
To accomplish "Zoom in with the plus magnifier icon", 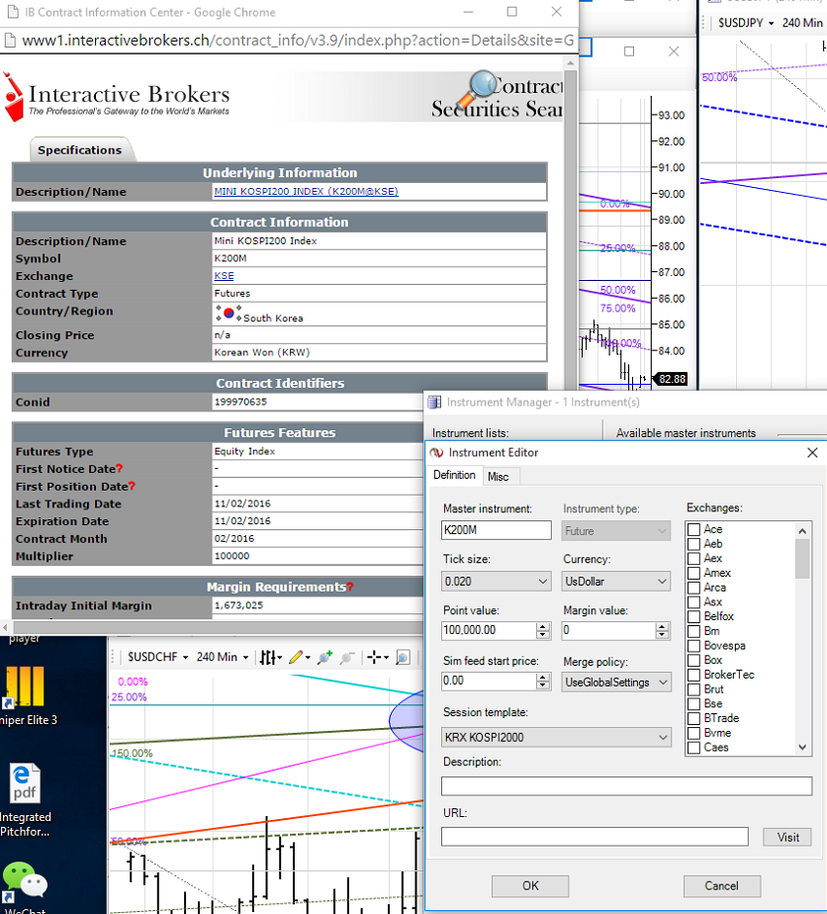I will click(324, 658).
